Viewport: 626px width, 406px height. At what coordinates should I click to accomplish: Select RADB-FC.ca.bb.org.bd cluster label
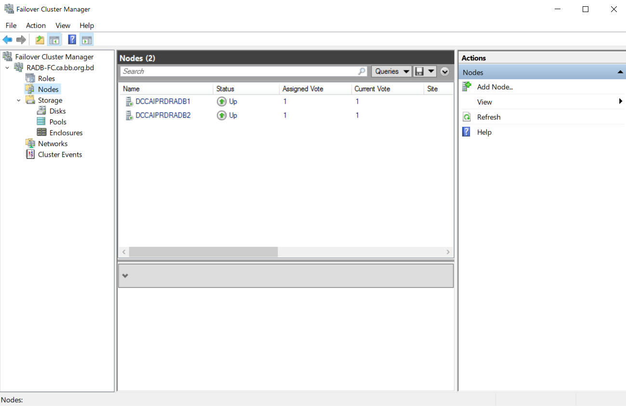tap(60, 68)
